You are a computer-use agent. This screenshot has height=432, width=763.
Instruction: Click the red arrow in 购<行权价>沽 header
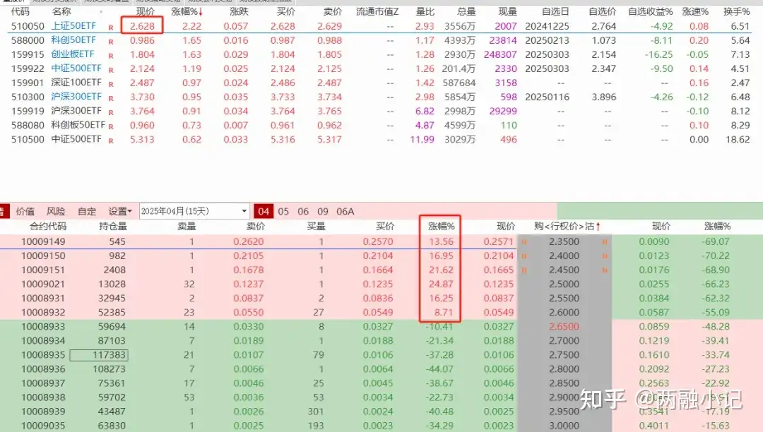coord(598,227)
